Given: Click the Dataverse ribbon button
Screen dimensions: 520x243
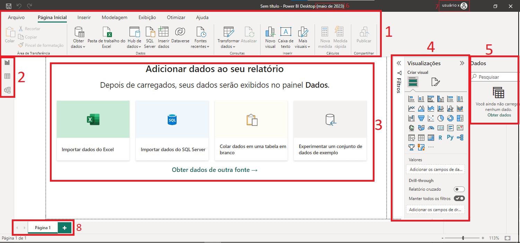Looking at the screenshot, I should pos(180,35).
